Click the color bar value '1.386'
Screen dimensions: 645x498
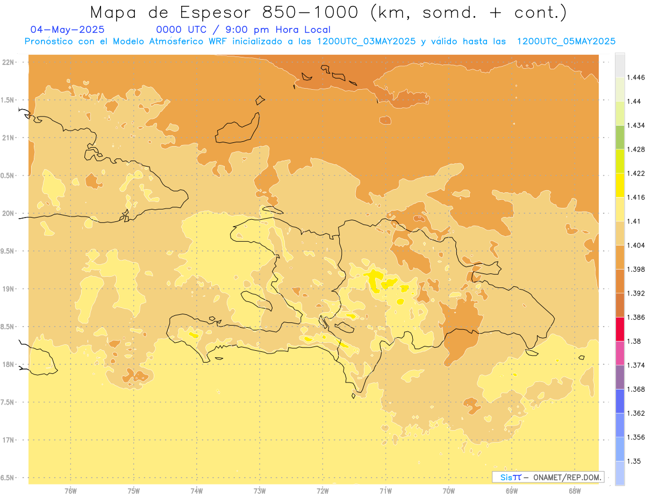635,317
